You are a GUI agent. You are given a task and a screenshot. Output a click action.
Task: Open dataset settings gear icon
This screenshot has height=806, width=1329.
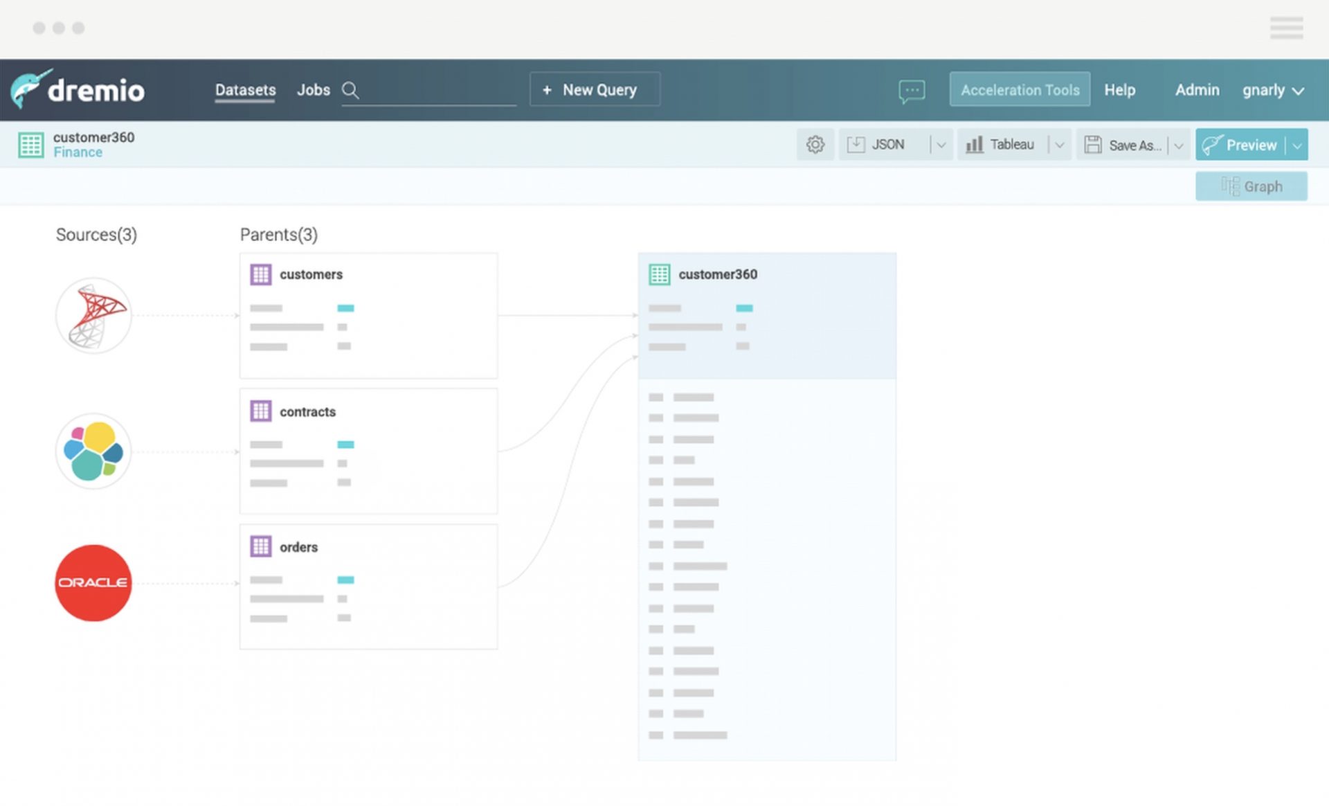pos(815,144)
